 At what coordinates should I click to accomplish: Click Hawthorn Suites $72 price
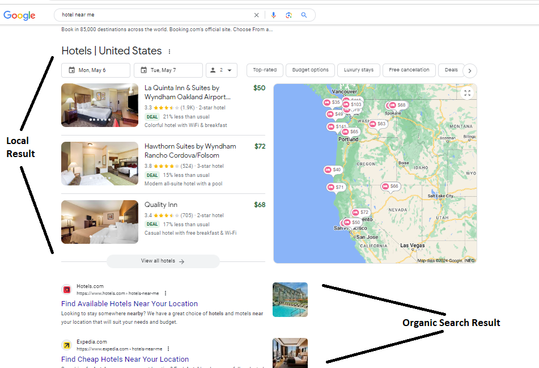click(260, 146)
